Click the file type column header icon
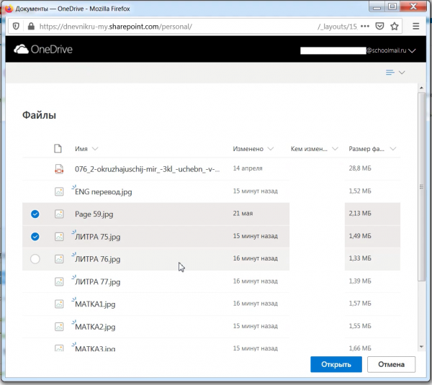 [59, 149]
